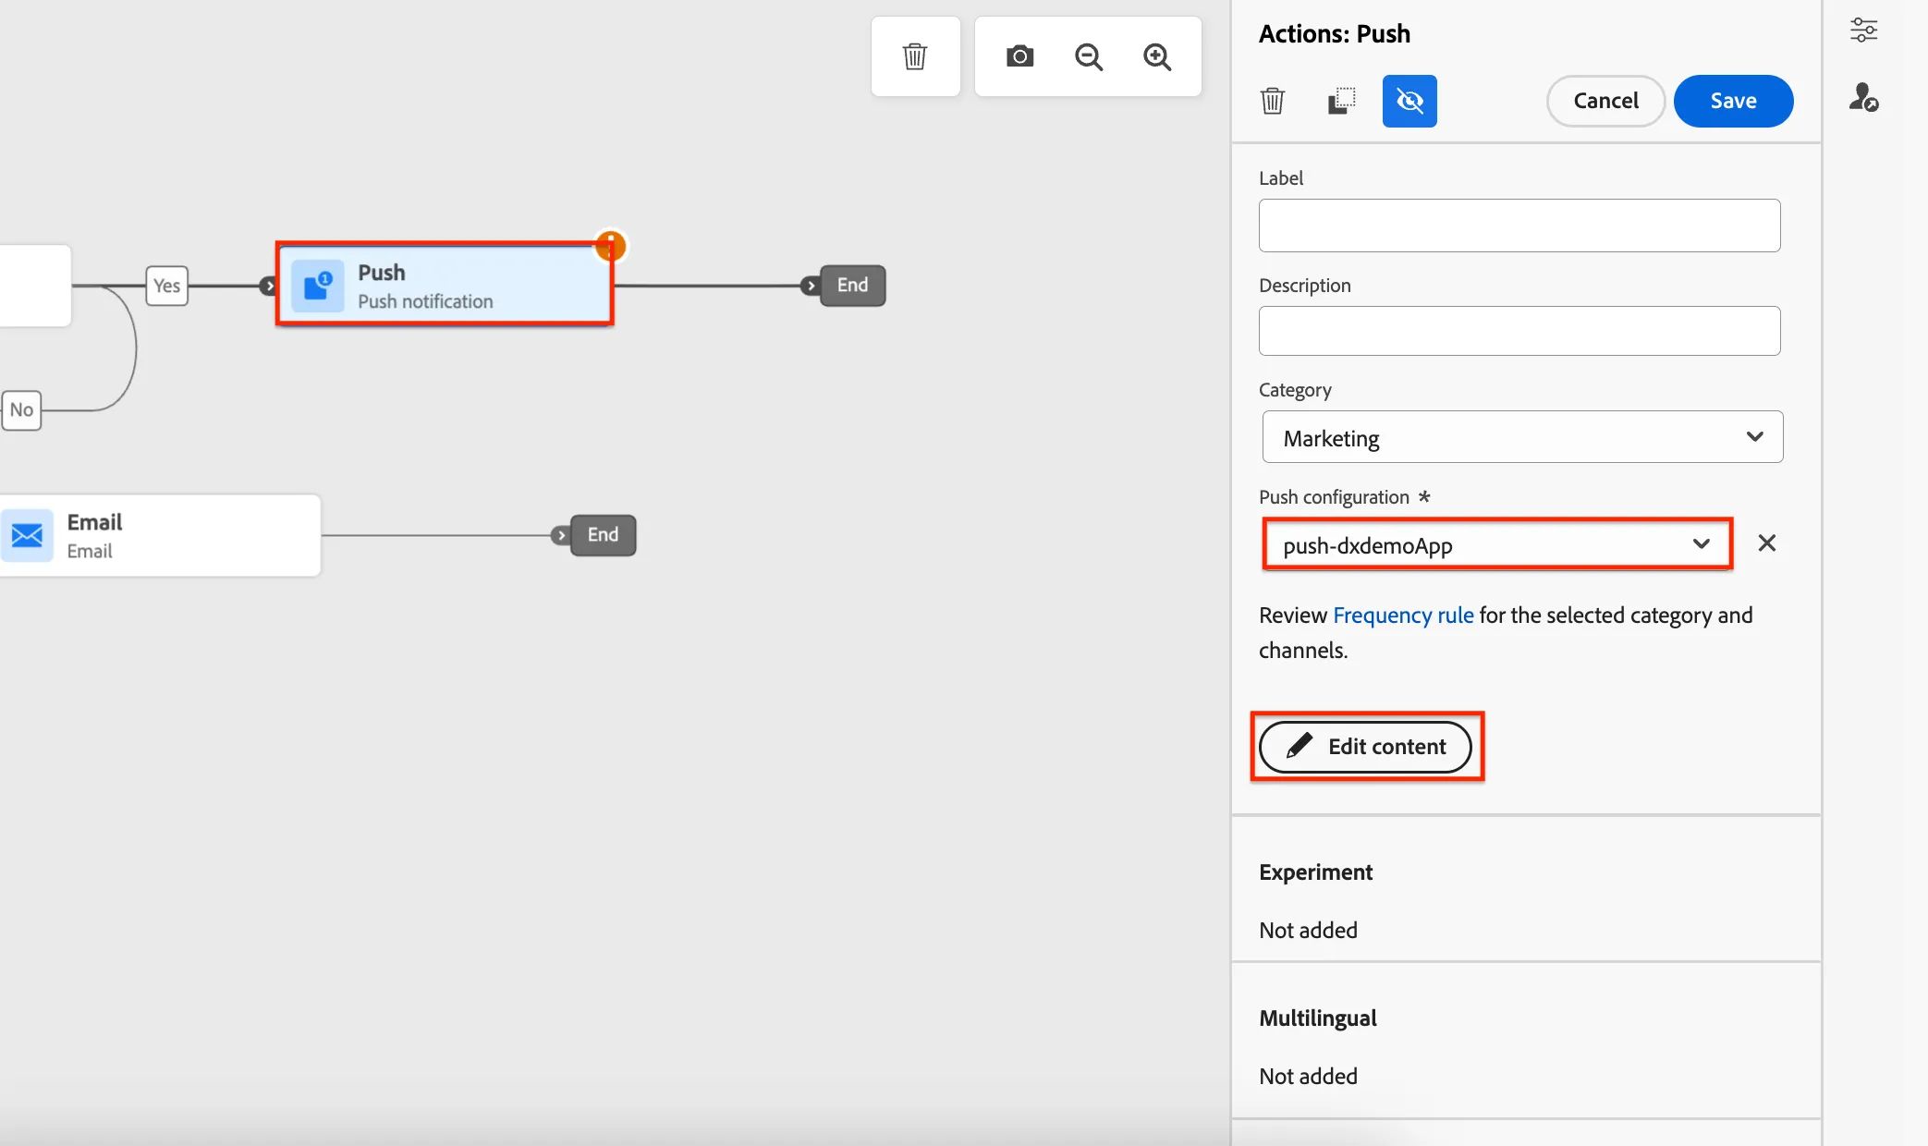The width and height of the screenshot is (1928, 1146).
Task: Click the orange warning badge on Push
Action: click(610, 246)
